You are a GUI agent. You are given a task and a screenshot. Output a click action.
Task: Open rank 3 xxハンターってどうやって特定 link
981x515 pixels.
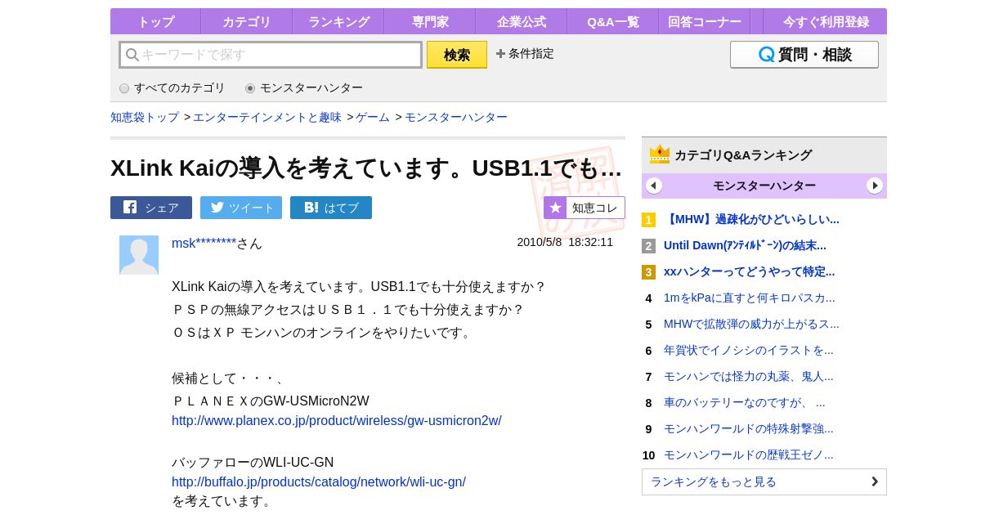click(749, 271)
